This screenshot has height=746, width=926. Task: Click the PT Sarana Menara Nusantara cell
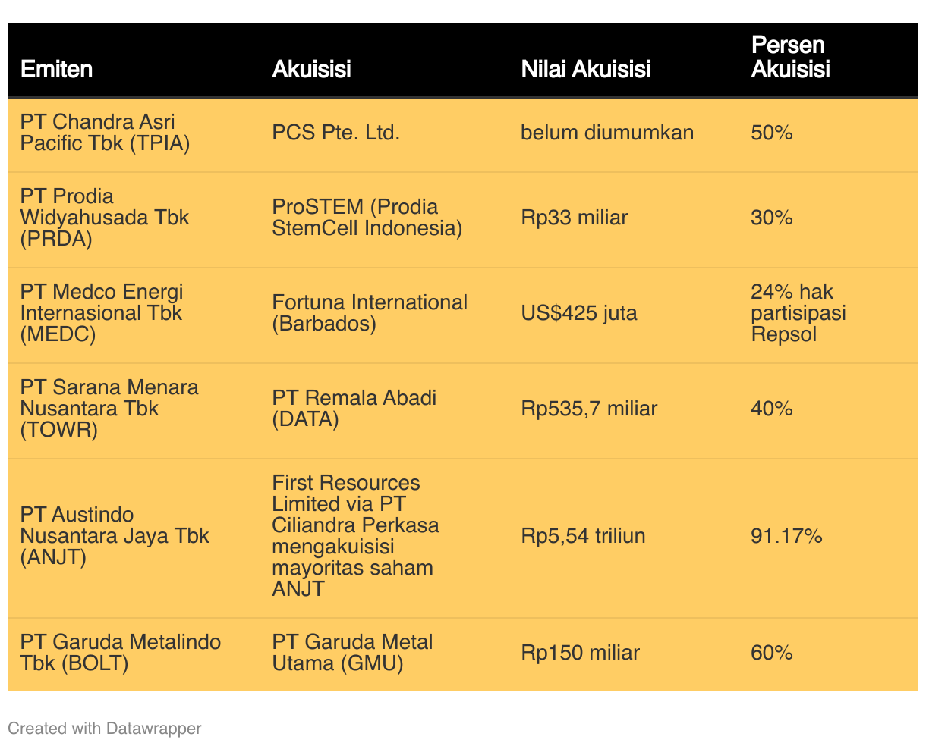click(x=109, y=409)
